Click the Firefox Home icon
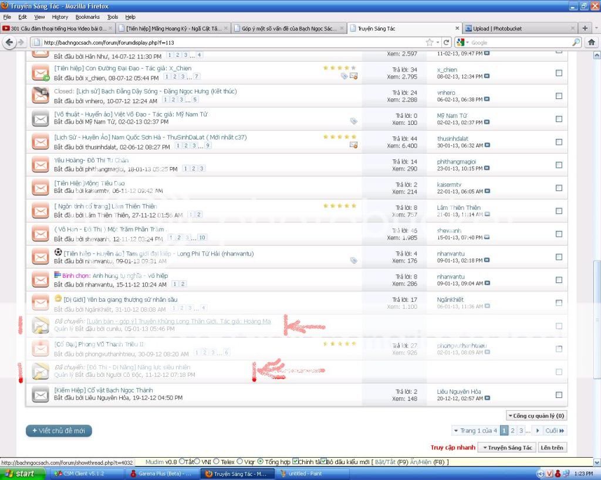Image resolution: width=601 pixels, height=480 pixels. point(592,42)
